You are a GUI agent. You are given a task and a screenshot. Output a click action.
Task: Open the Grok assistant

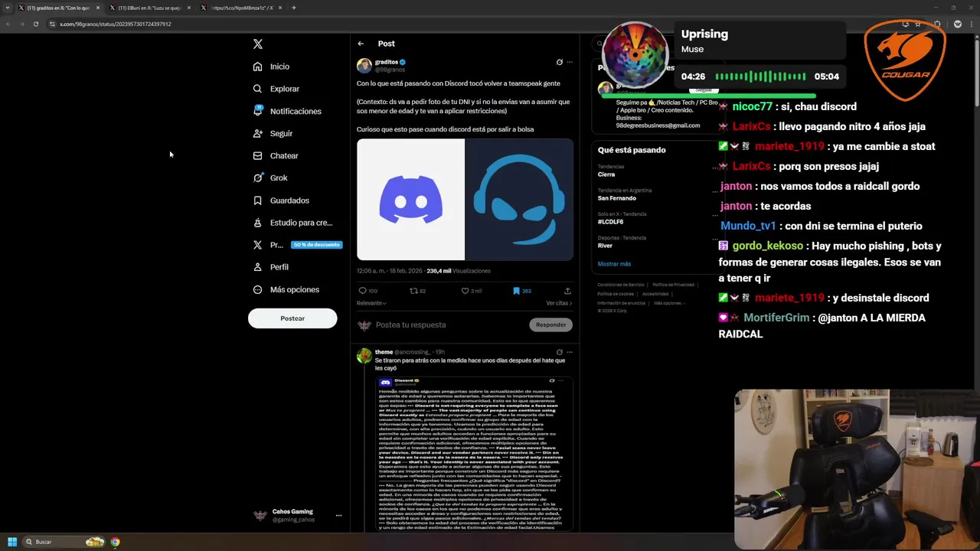click(x=270, y=178)
